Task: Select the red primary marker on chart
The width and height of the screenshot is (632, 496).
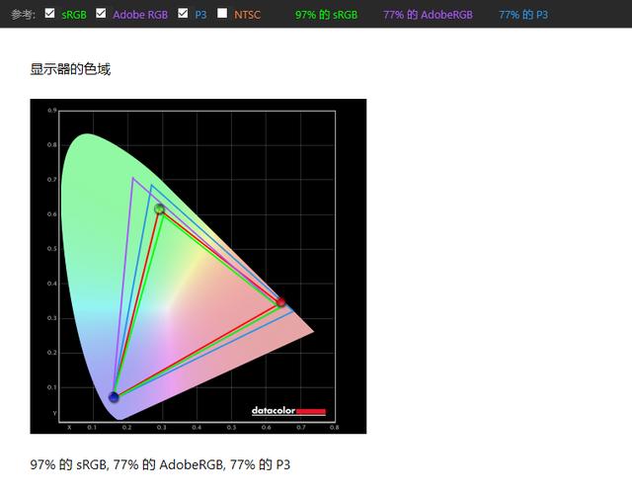Action: (280, 302)
